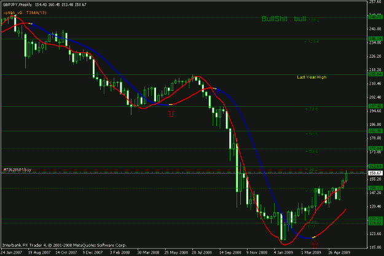
Task: Click the 9 Dec 2007 date label
Action: [92, 252]
